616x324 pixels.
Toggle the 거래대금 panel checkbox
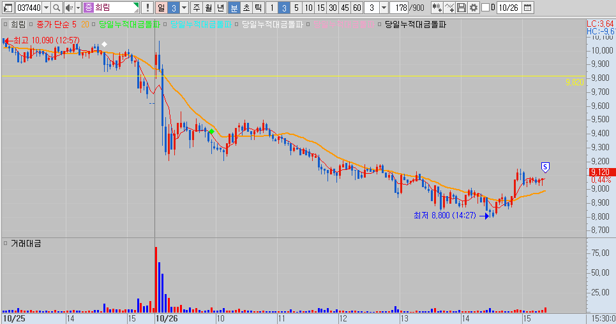click(x=6, y=243)
